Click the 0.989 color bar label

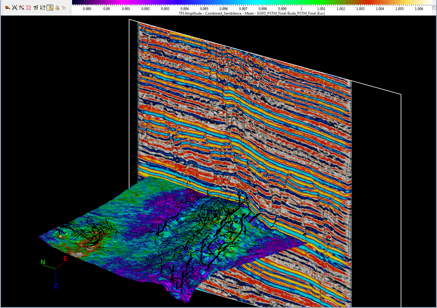pyautogui.click(x=87, y=9)
